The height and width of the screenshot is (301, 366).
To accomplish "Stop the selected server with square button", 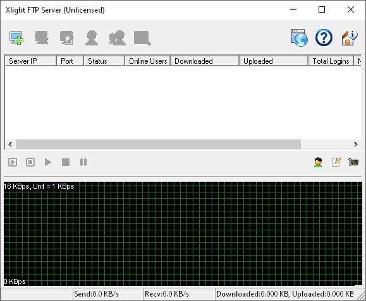I will pos(66,162).
